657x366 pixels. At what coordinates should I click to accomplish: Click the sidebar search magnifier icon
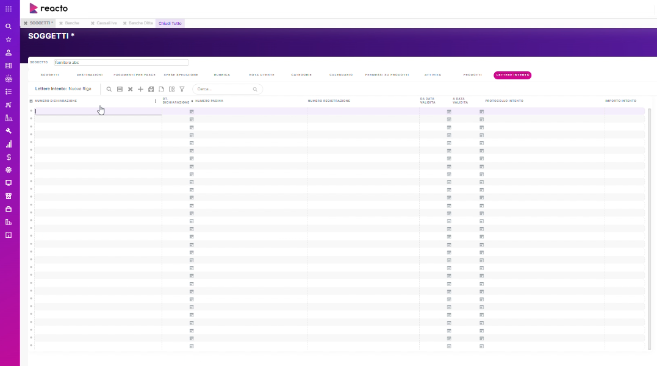click(9, 26)
